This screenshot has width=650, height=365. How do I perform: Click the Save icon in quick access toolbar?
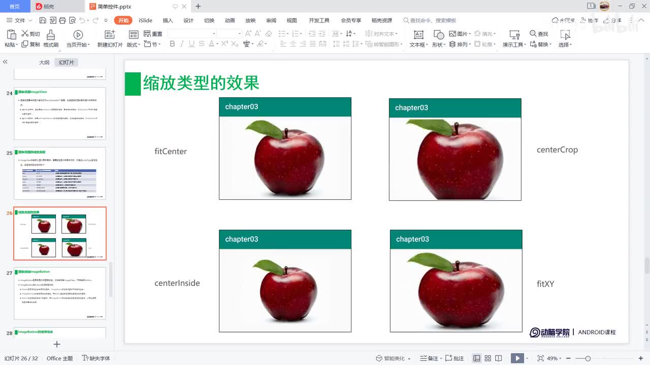tap(43, 20)
